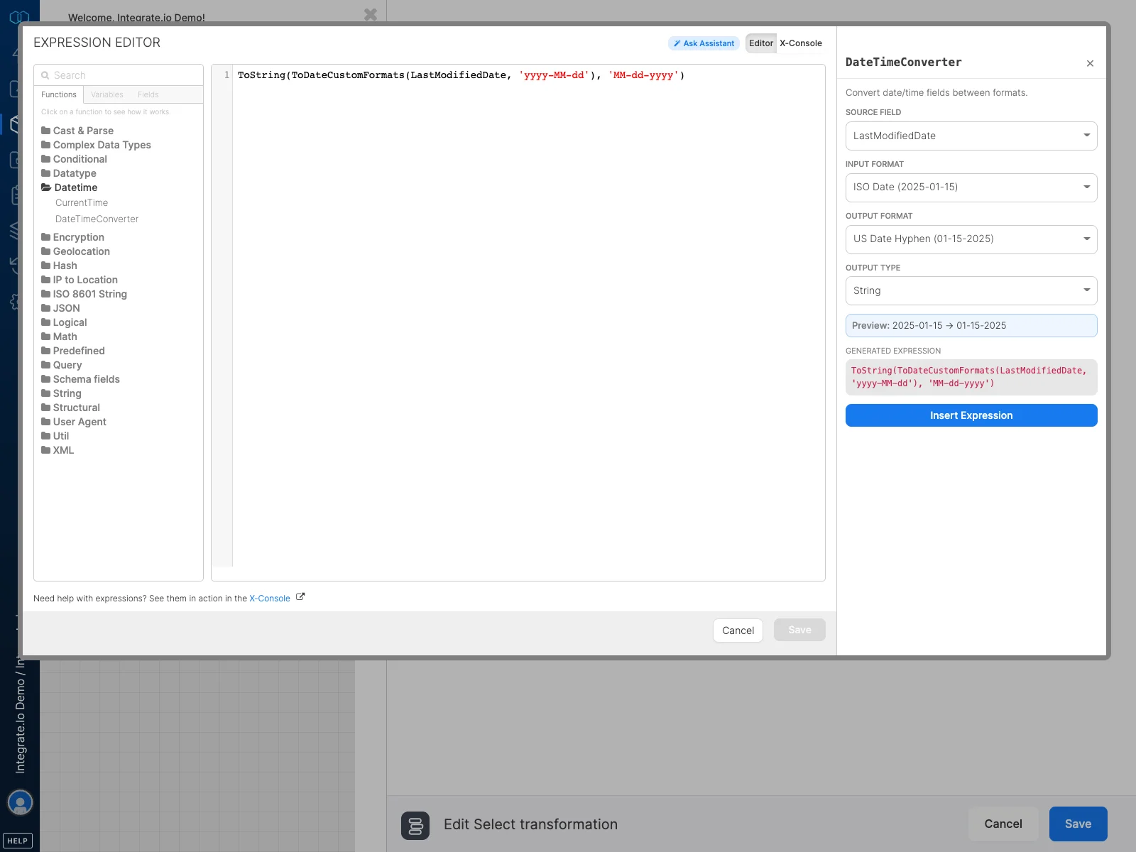Click line number 1 in the gutter
This screenshot has height=852, width=1136.
226,75
